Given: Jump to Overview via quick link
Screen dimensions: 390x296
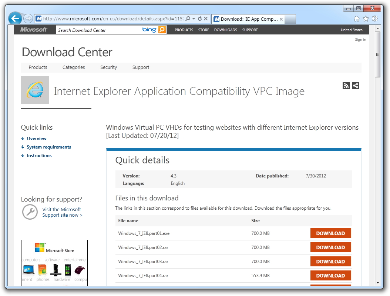Looking at the screenshot, I should [x=37, y=138].
